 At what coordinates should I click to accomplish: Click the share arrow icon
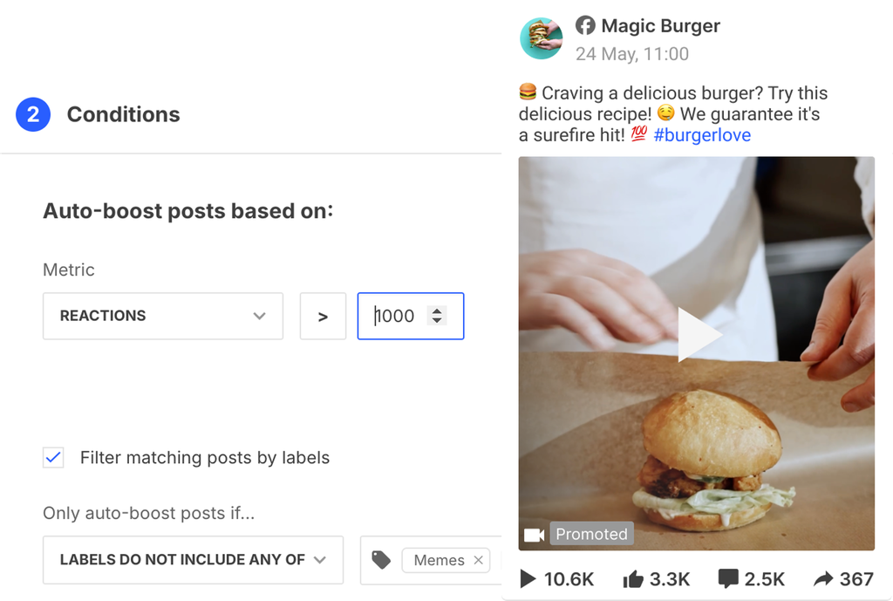pyautogui.click(x=823, y=579)
